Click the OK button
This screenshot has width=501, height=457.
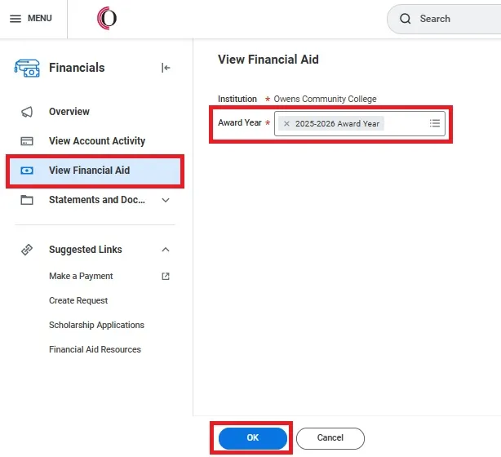point(253,438)
